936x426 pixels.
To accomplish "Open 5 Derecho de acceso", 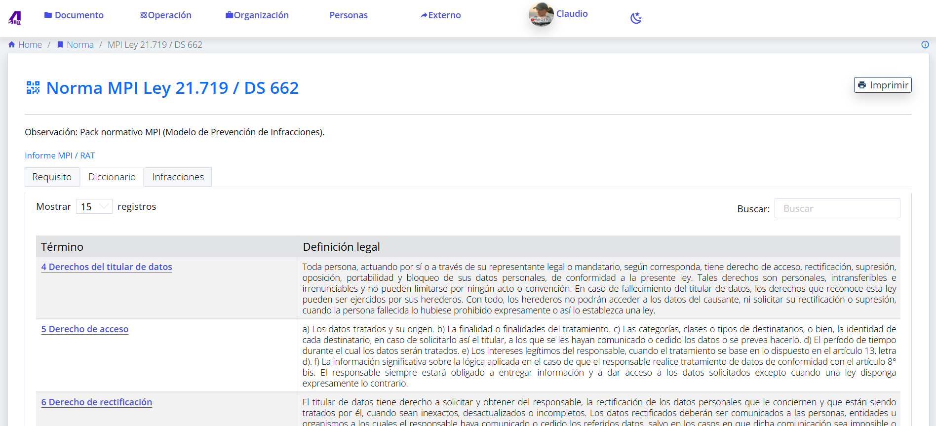I will click(85, 329).
